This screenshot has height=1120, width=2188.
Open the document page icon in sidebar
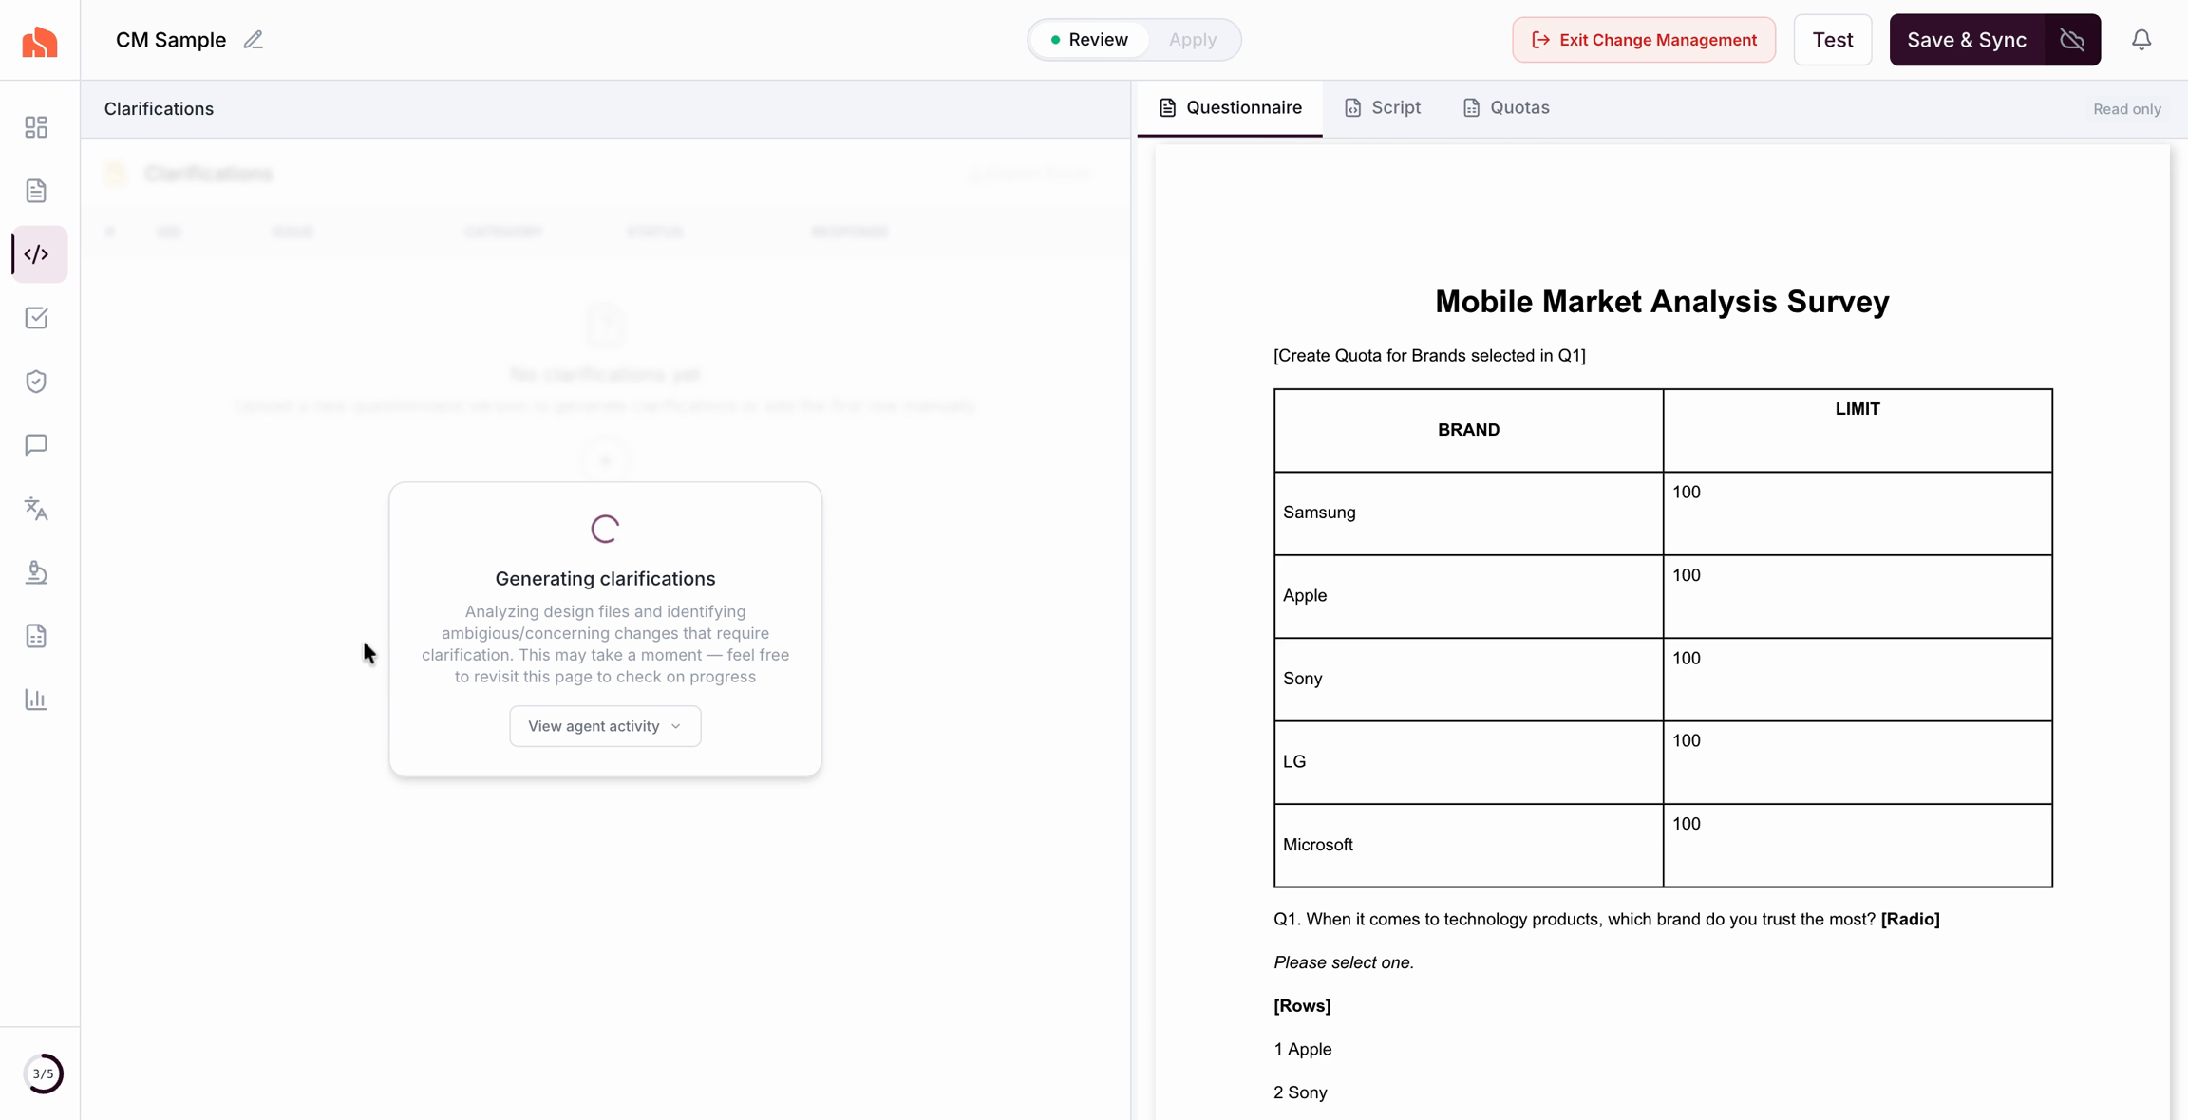[x=36, y=191]
